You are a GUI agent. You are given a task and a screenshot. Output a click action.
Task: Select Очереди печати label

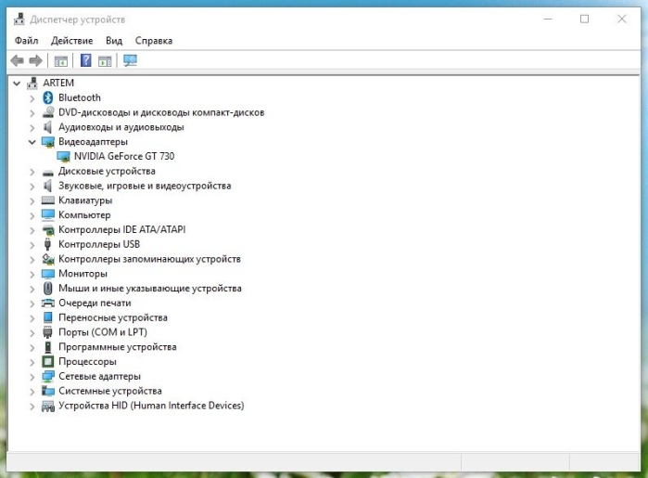pyautogui.click(x=95, y=303)
